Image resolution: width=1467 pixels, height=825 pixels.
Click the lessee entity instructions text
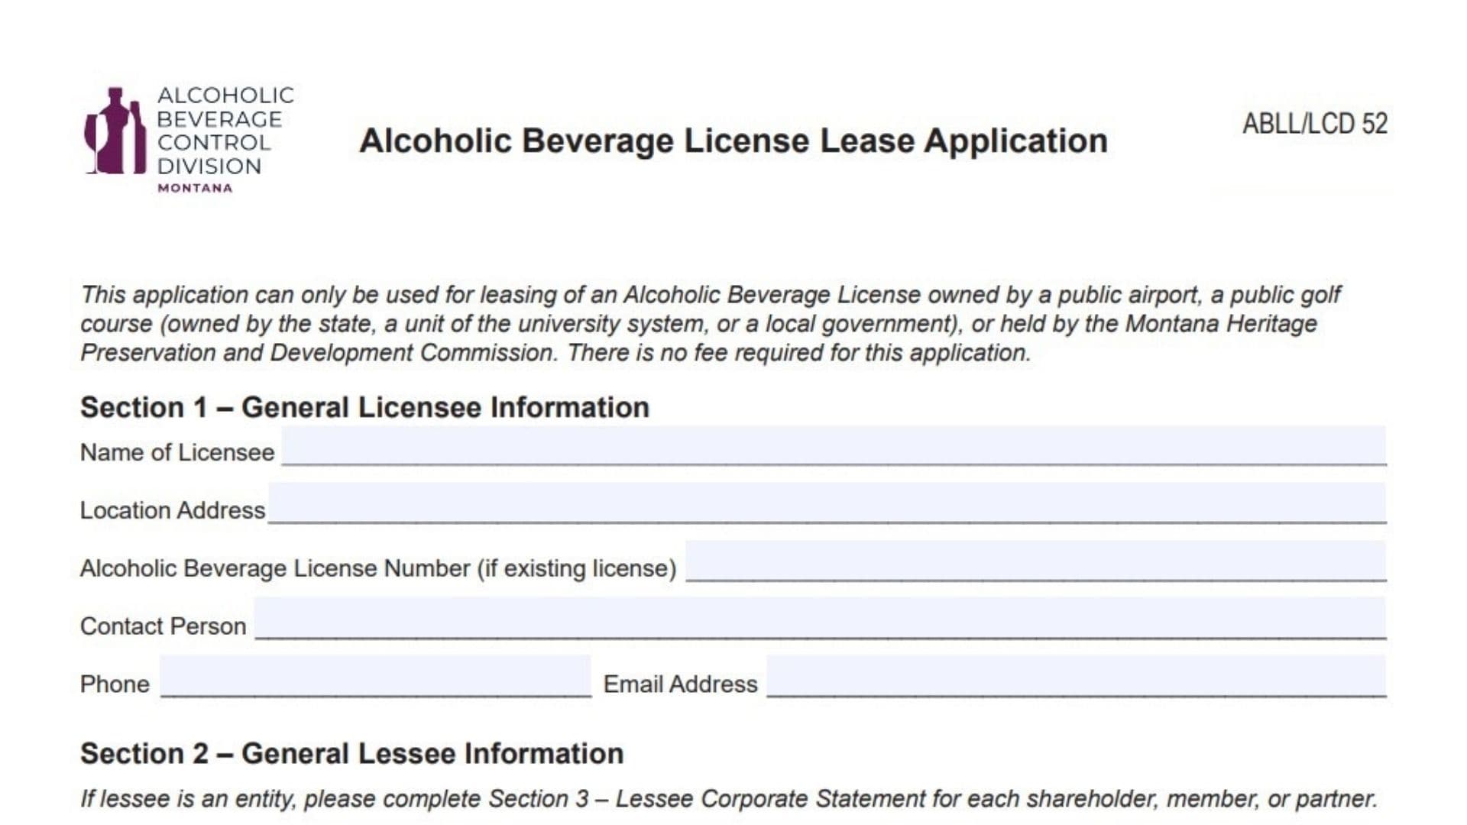(733, 799)
